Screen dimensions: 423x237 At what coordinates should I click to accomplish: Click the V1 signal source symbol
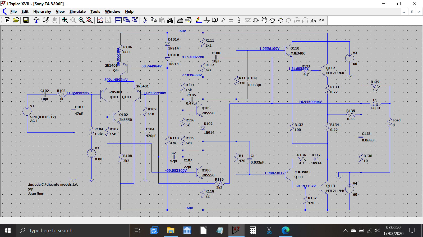click(x=27, y=111)
